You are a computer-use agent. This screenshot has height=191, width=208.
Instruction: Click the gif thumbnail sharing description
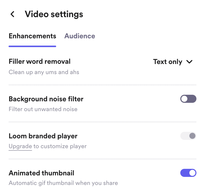click(63, 183)
